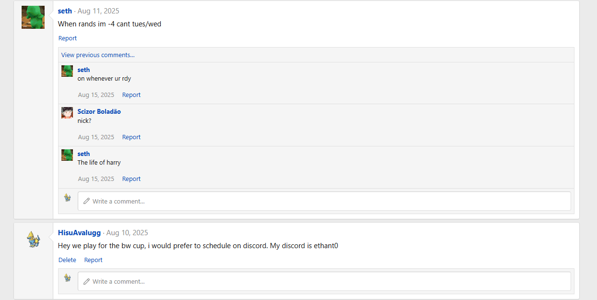Focus comment field under seth's post

click(x=324, y=201)
